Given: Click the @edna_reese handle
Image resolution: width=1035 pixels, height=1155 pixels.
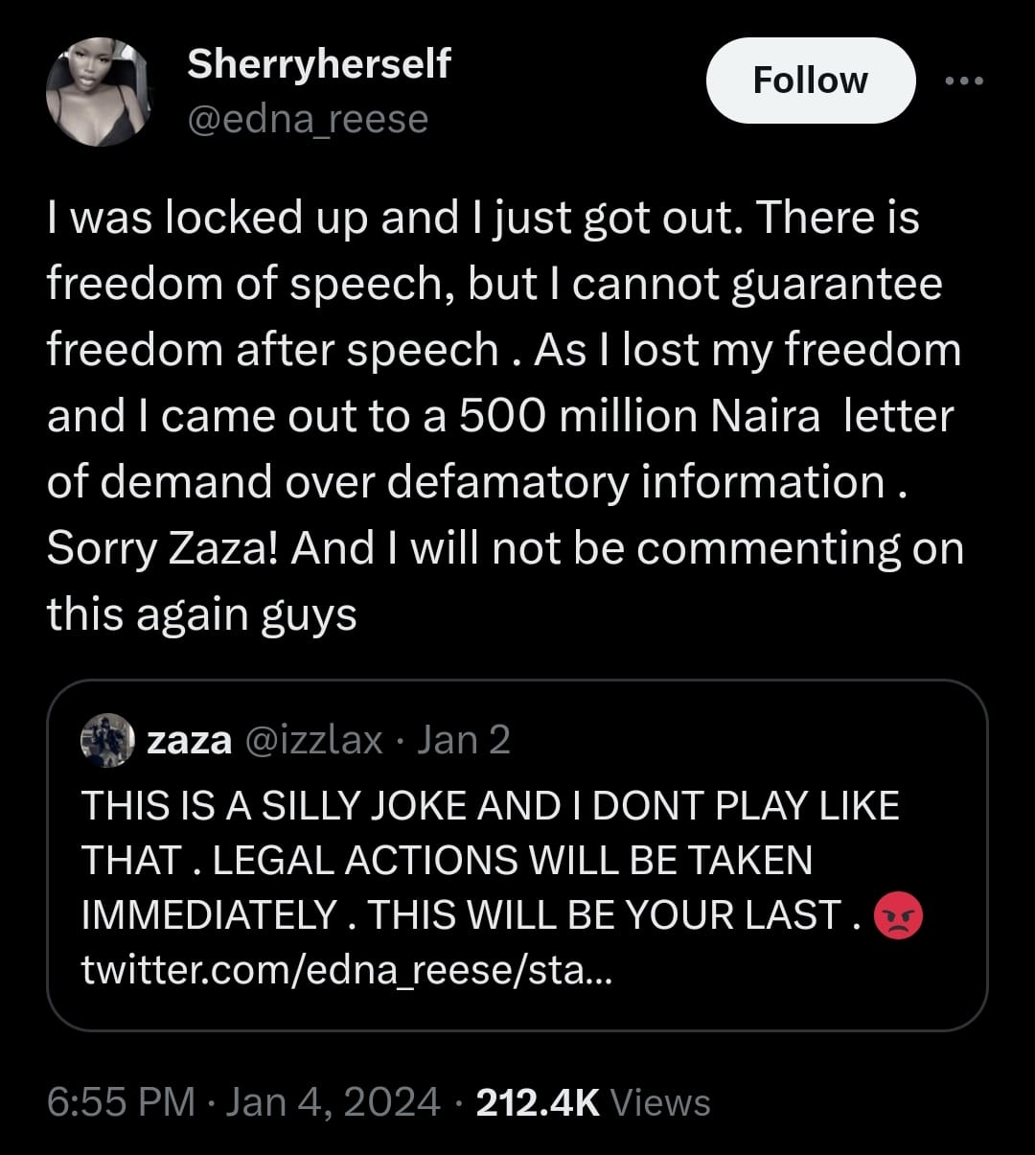Looking at the screenshot, I should 307,120.
